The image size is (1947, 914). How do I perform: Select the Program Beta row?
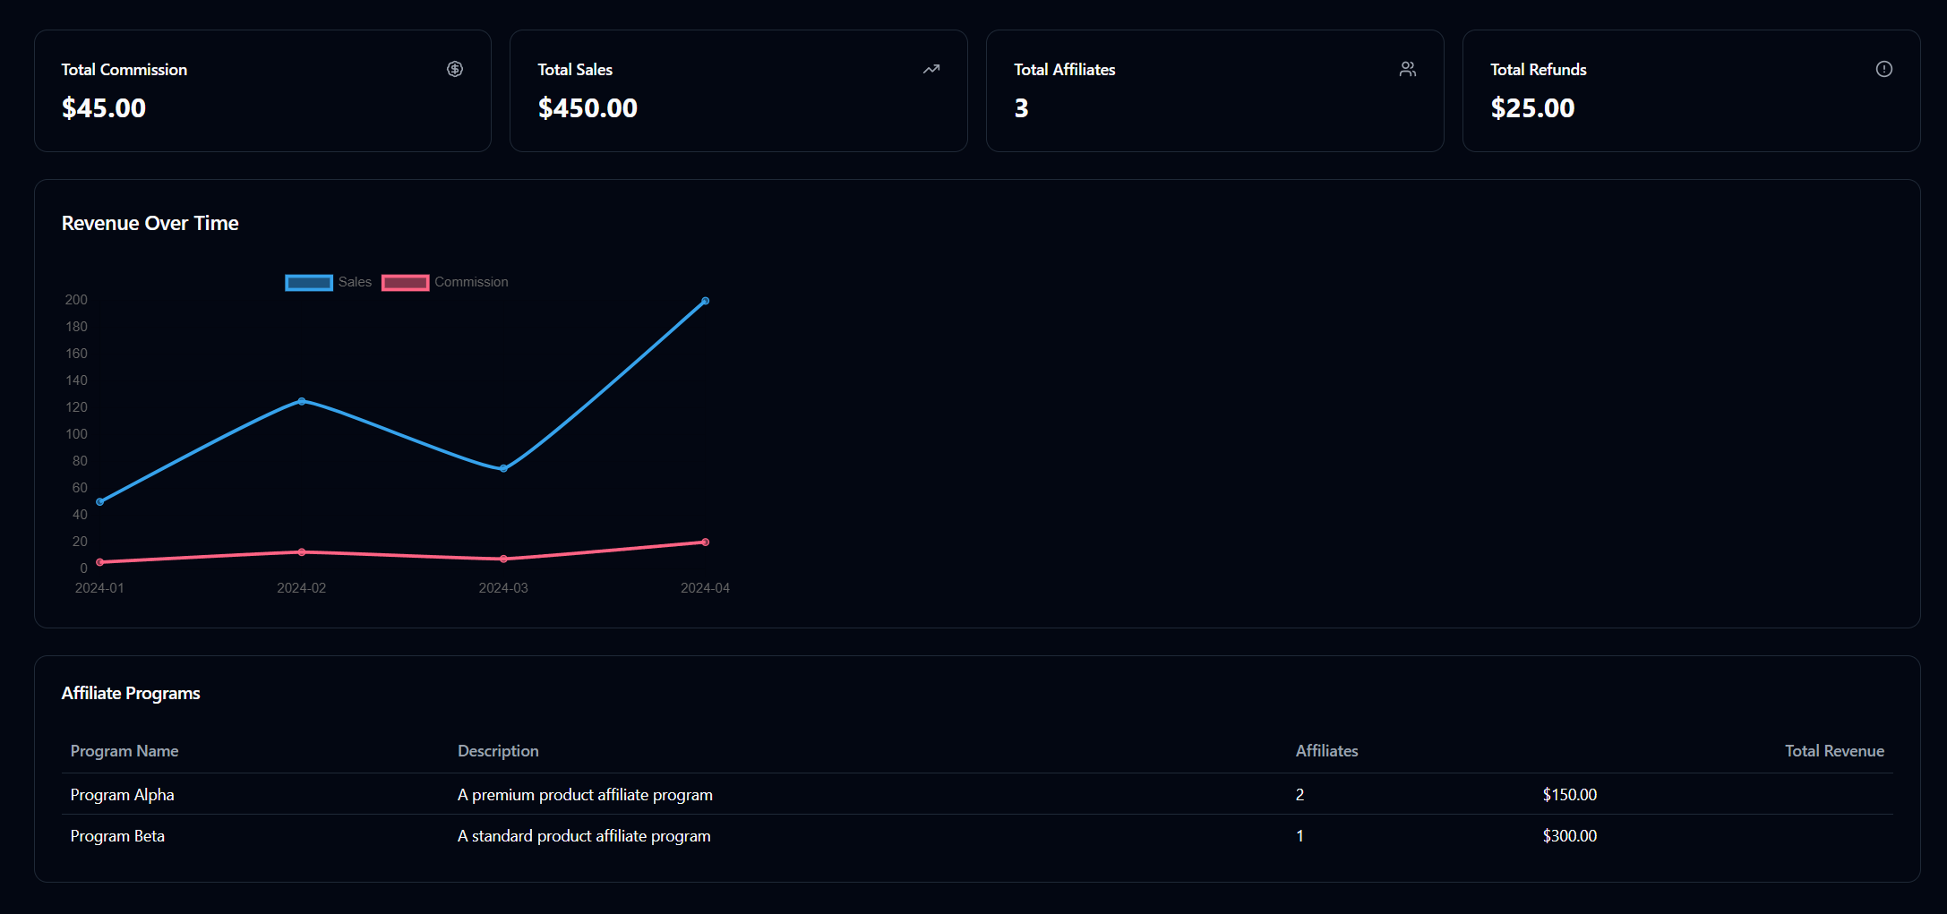[117, 835]
